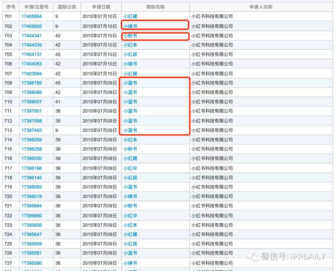Go to application 17397403
This screenshot has width=336, height=271.
31,130
